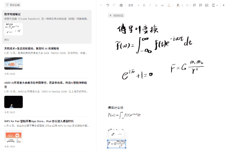Click the pencil edit icon above formula
228x151 pixels.
tap(113, 134)
